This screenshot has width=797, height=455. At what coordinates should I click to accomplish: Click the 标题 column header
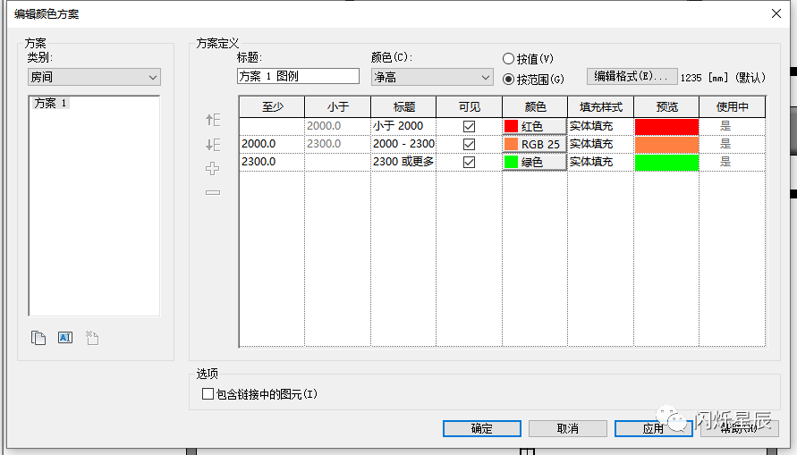point(403,106)
